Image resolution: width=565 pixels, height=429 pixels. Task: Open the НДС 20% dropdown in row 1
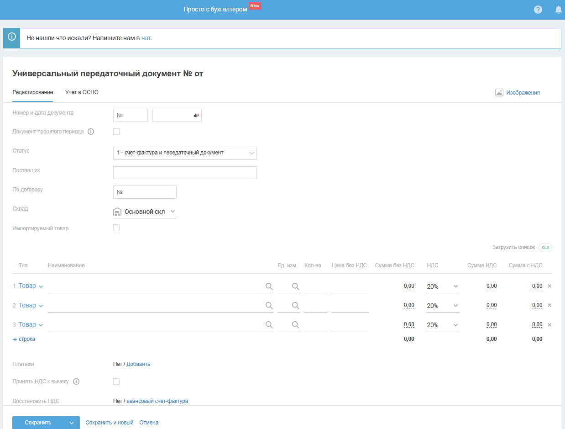coord(442,286)
